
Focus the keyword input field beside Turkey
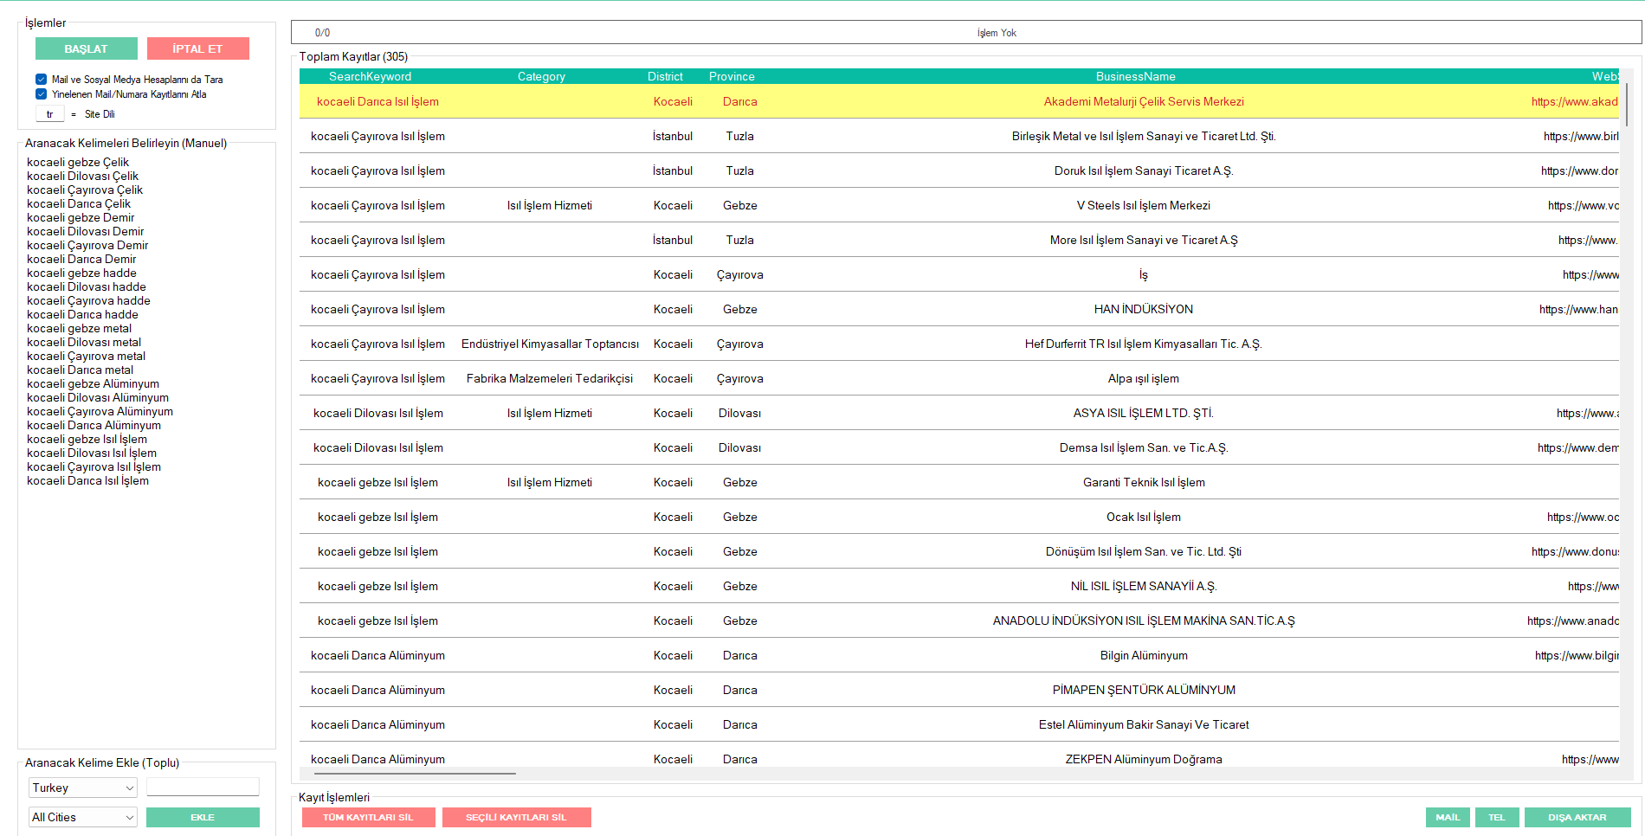pos(203,787)
